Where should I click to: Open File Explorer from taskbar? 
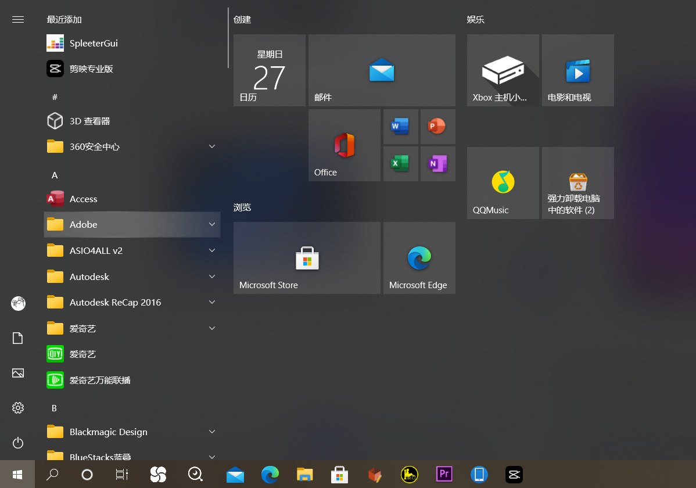[305, 475]
